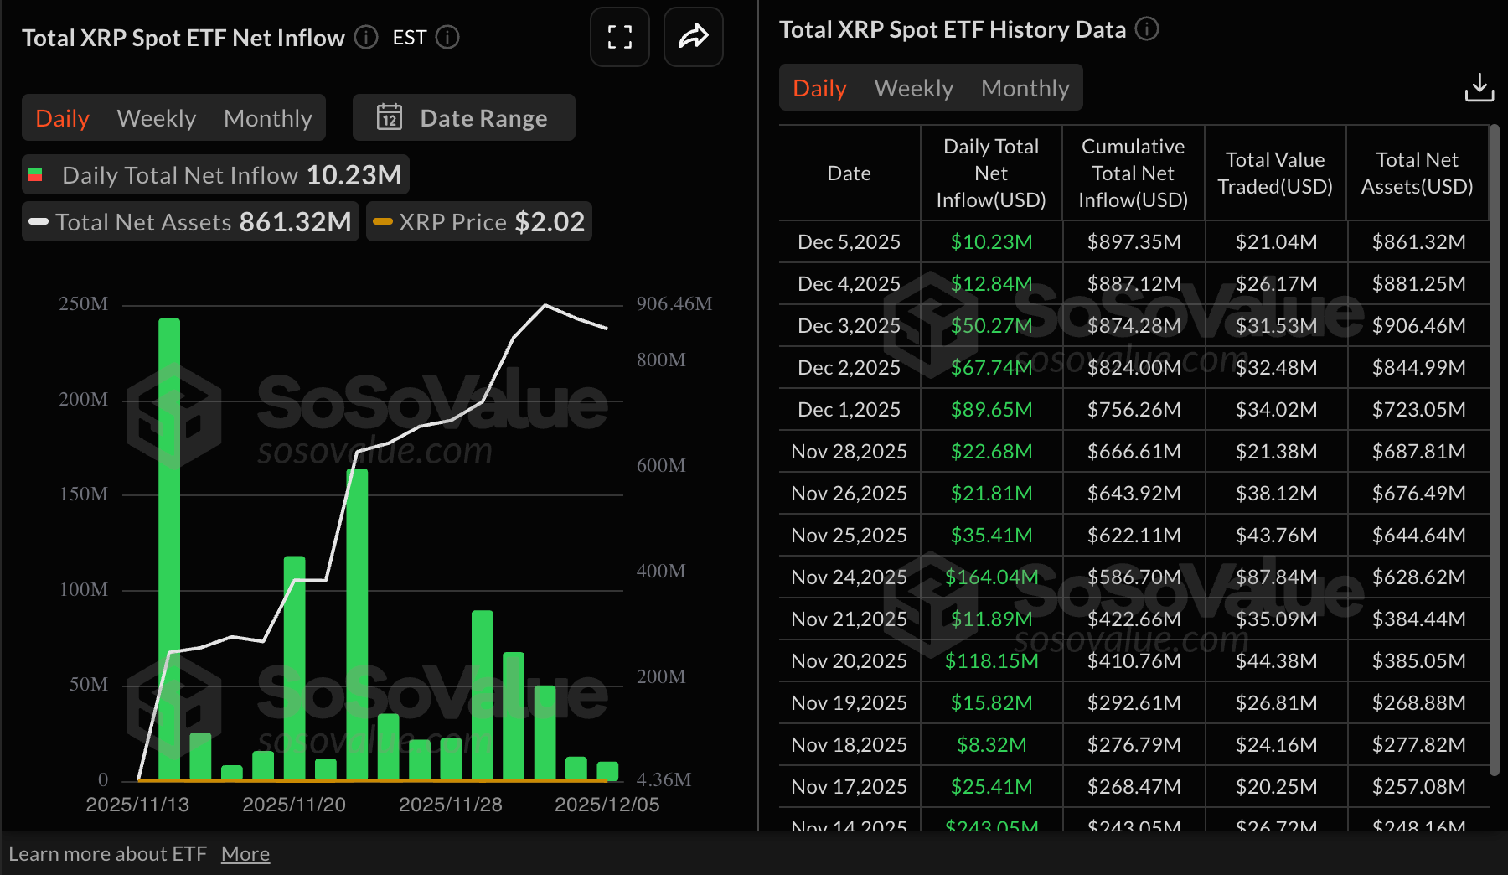Select the Dec 3,2025 inflow value $50.27M
1508x875 pixels.
(x=991, y=325)
